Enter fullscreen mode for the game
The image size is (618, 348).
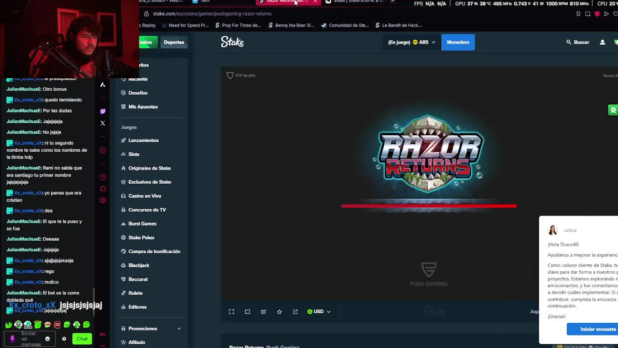231,312
